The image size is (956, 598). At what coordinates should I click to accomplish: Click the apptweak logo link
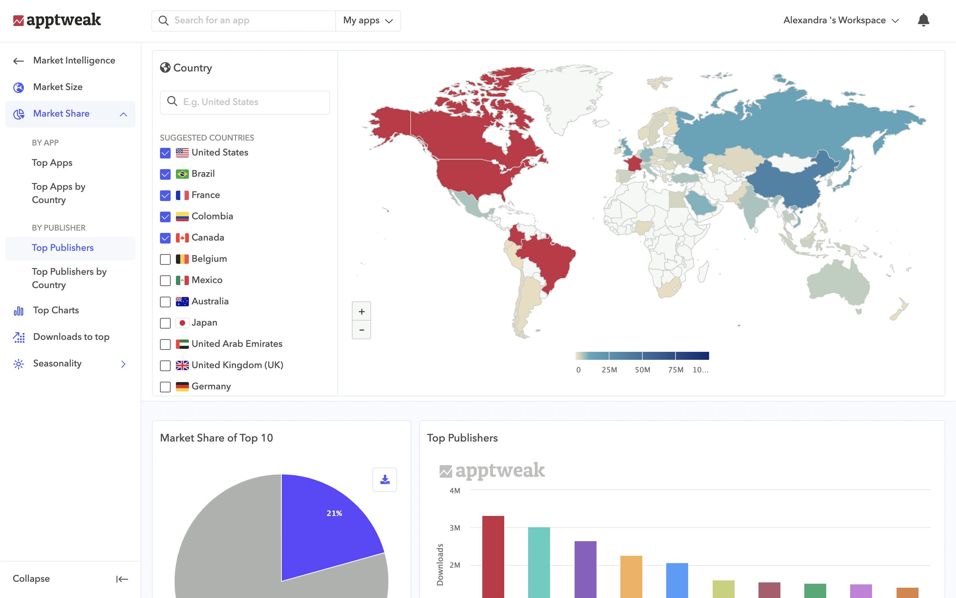coord(57,20)
